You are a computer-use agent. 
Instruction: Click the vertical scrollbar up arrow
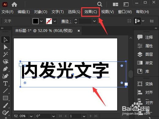point(131,38)
